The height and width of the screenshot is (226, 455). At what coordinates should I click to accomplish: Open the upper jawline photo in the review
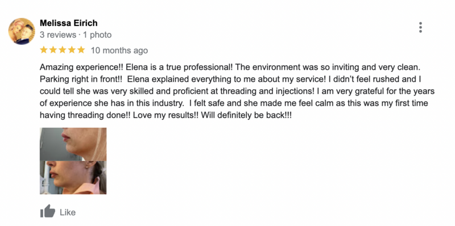(73, 144)
